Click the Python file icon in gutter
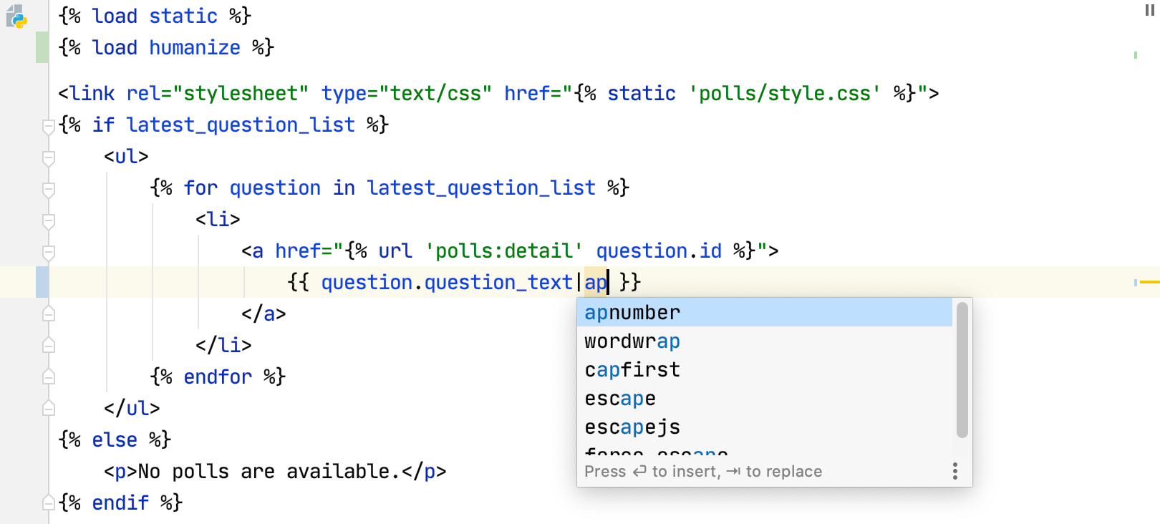1160x524 pixels. pos(16,16)
